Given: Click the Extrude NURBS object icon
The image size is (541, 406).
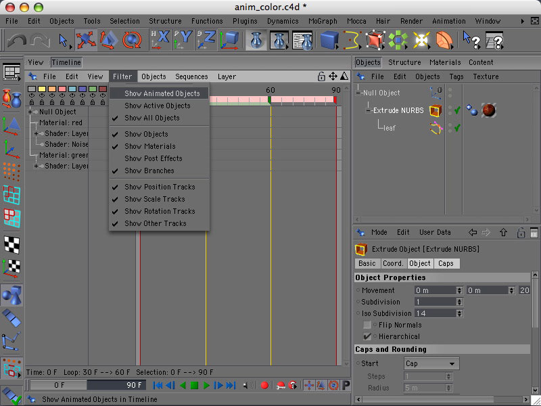Looking at the screenshot, I should point(436,110).
